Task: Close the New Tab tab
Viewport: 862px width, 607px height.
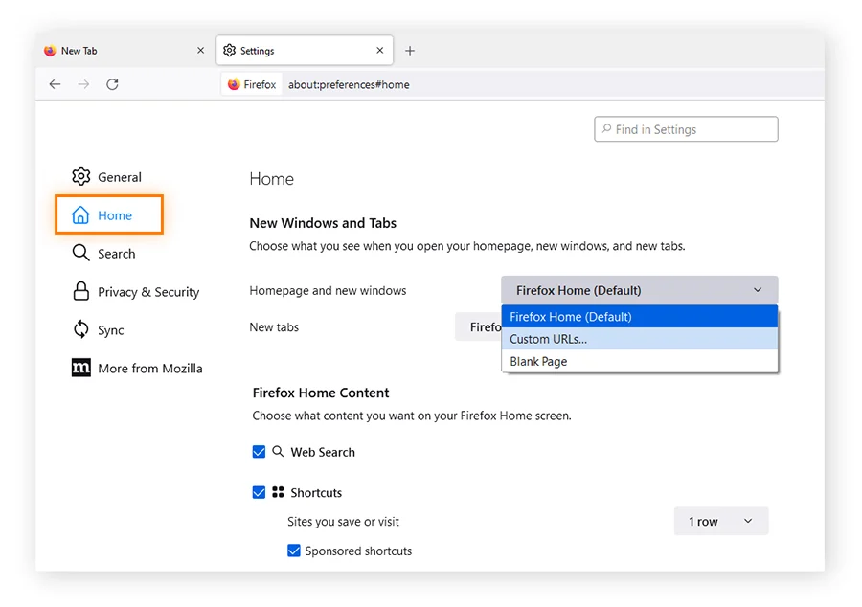Action: click(x=201, y=50)
